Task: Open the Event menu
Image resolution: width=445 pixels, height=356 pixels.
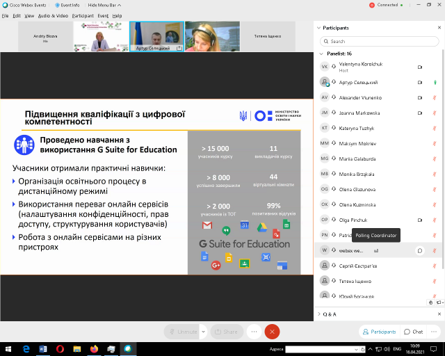Action: click(103, 15)
